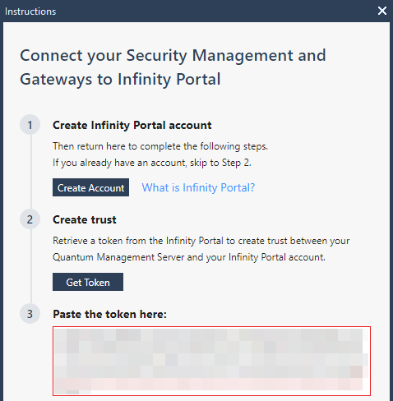The image size is (393, 401).
Task: Click the step 1 number circle
Action: pos(30,125)
